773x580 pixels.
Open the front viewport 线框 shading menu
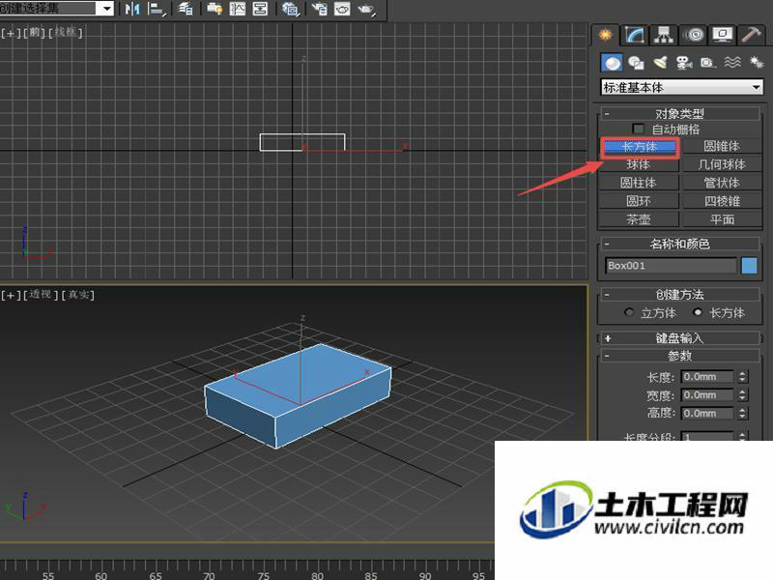coord(65,33)
